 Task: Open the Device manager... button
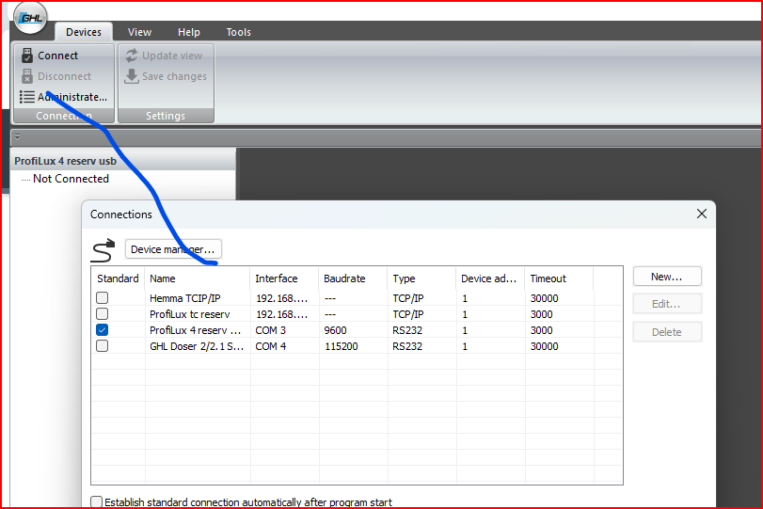173,249
